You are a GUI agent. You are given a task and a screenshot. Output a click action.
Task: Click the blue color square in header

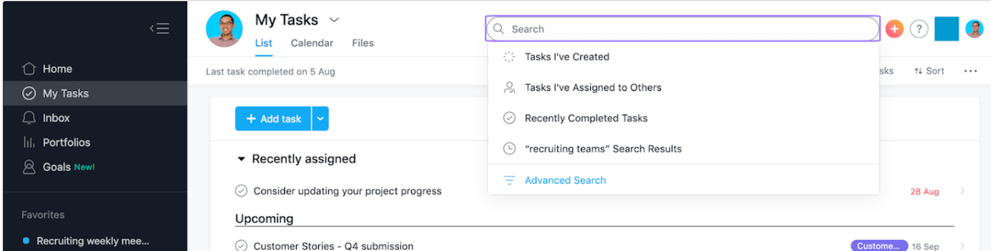(x=946, y=29)
